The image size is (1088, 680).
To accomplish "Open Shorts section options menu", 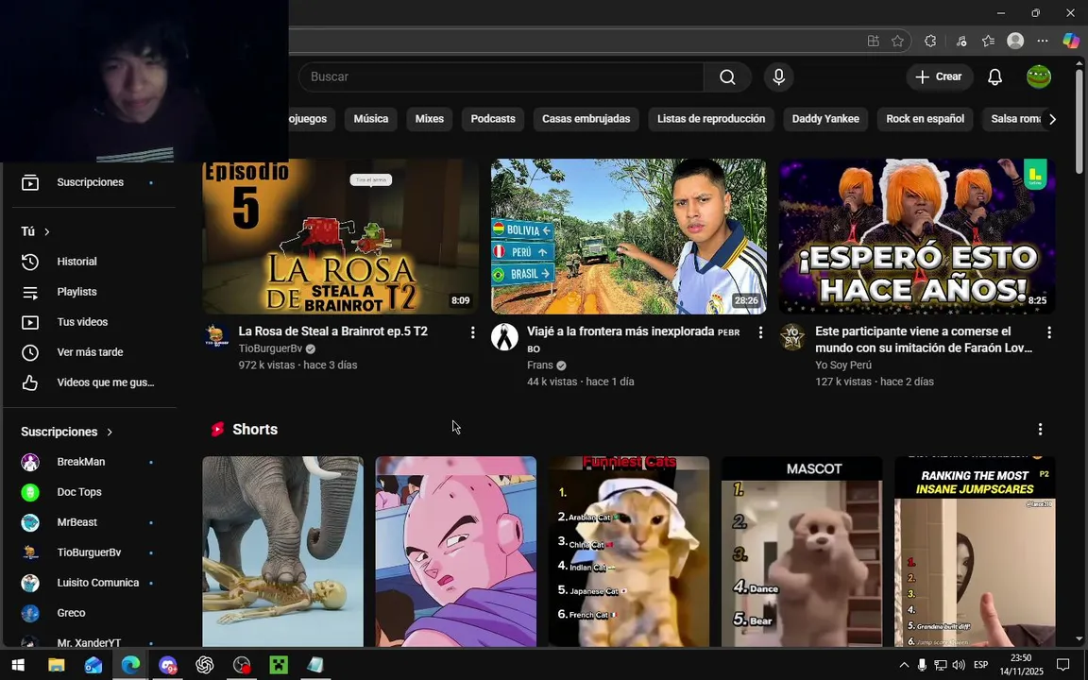I will (x=1040, y=430).
